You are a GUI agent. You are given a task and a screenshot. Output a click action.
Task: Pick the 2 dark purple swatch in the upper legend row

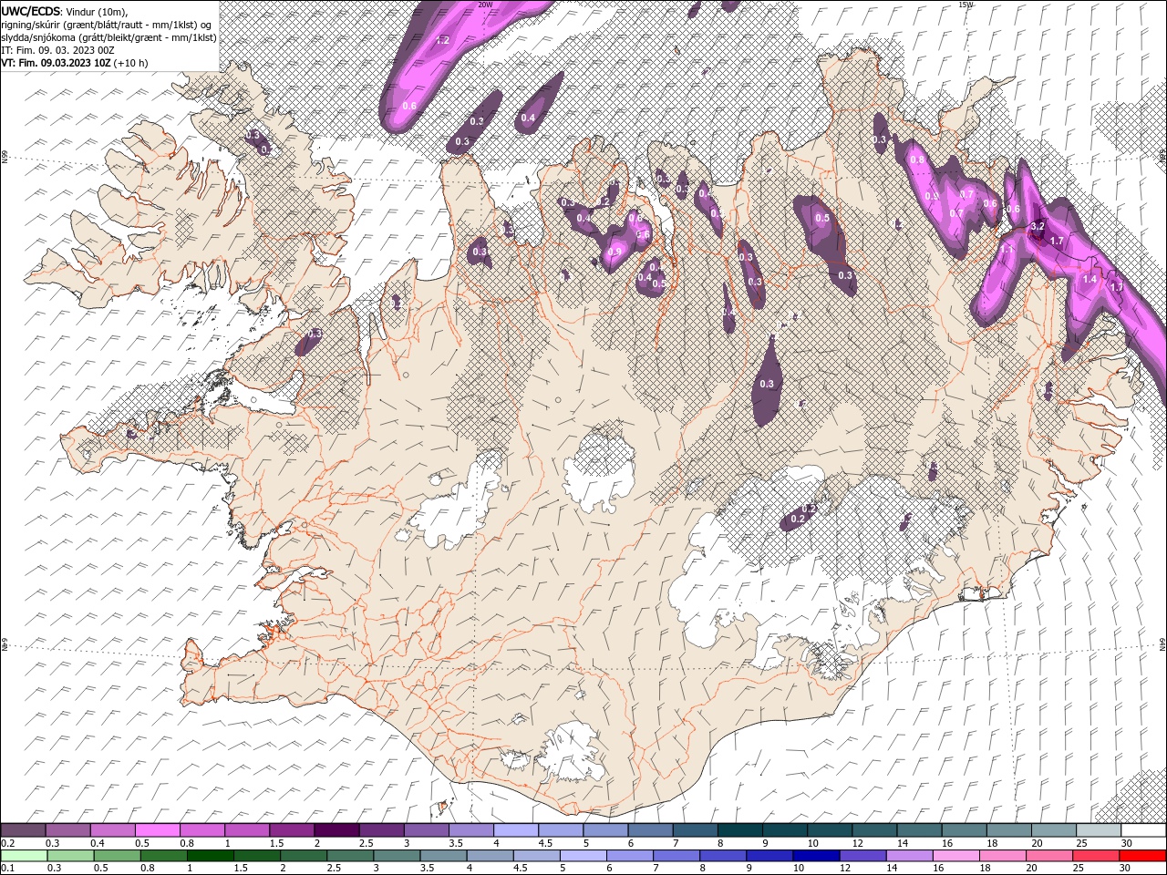pos(336,830)
